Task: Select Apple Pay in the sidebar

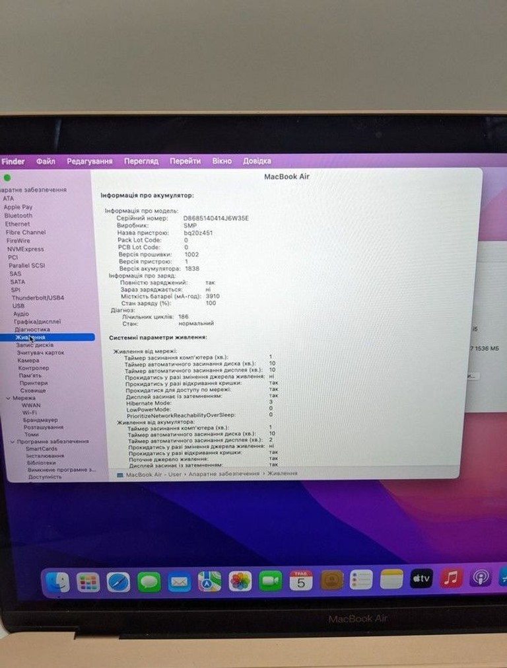Action: click(x=18, y=207)
